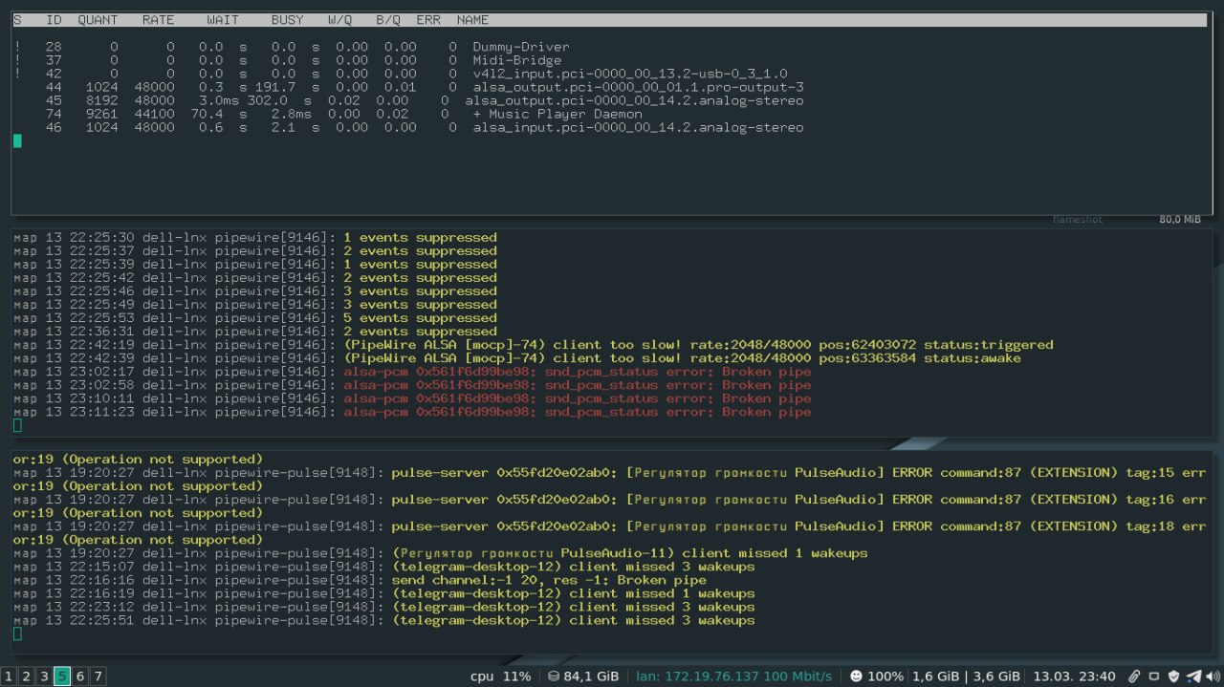
Task: Click the ERR column header
Action: 428,20
